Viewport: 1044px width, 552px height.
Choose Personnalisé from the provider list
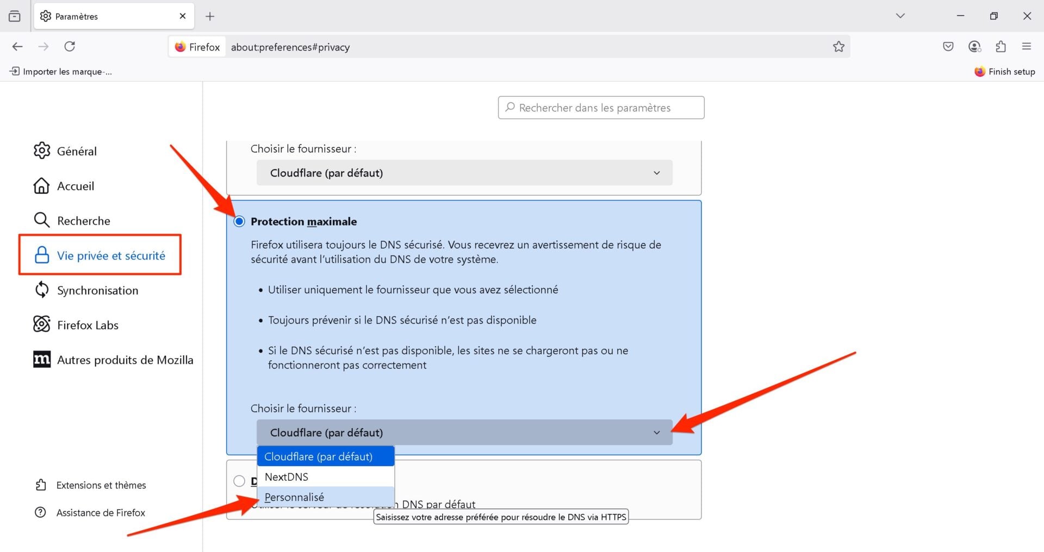point(294,497)
